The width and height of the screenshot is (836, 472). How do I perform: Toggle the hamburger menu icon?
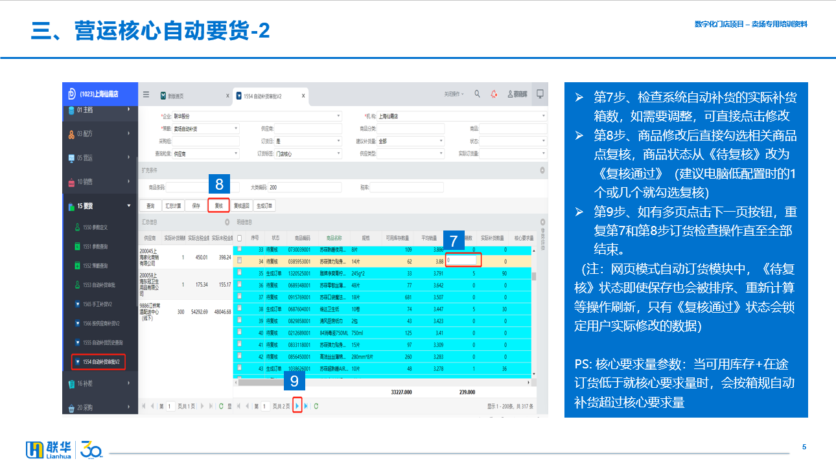click(146, 95)
